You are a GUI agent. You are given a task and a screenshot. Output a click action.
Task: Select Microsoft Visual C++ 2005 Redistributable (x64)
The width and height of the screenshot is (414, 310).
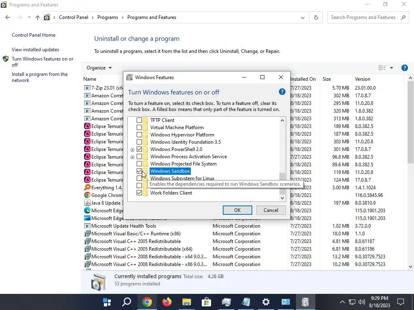coord(142,249)
